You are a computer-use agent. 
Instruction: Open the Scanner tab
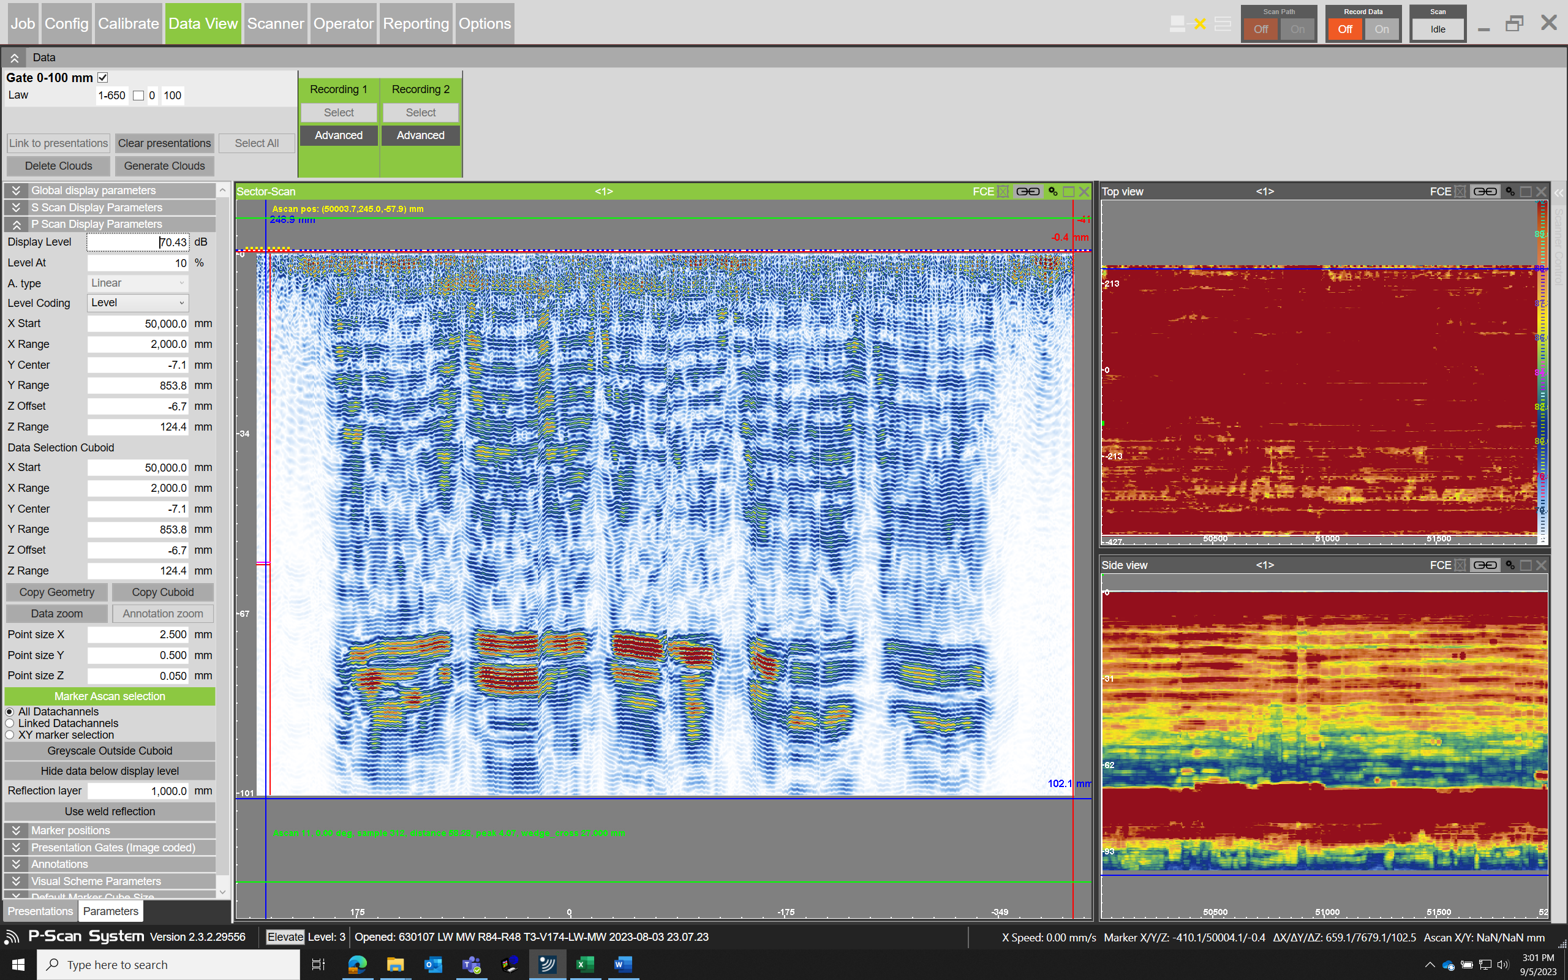click(276, 23)
